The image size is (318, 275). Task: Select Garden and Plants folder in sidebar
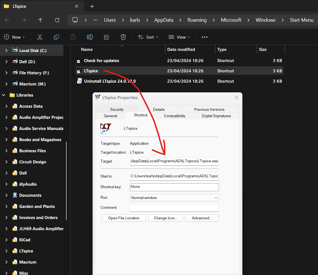37,207
